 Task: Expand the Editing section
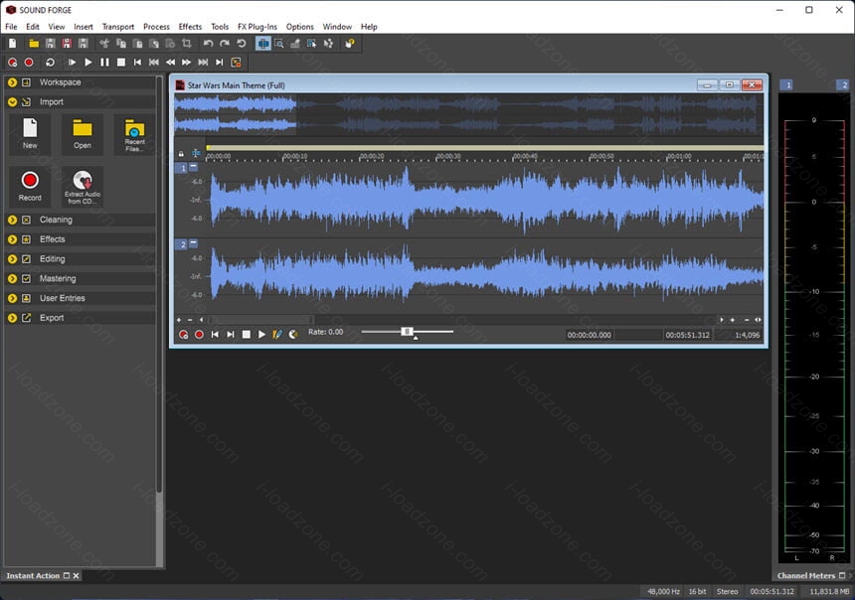pyautogui.click(x=12, y=259)
